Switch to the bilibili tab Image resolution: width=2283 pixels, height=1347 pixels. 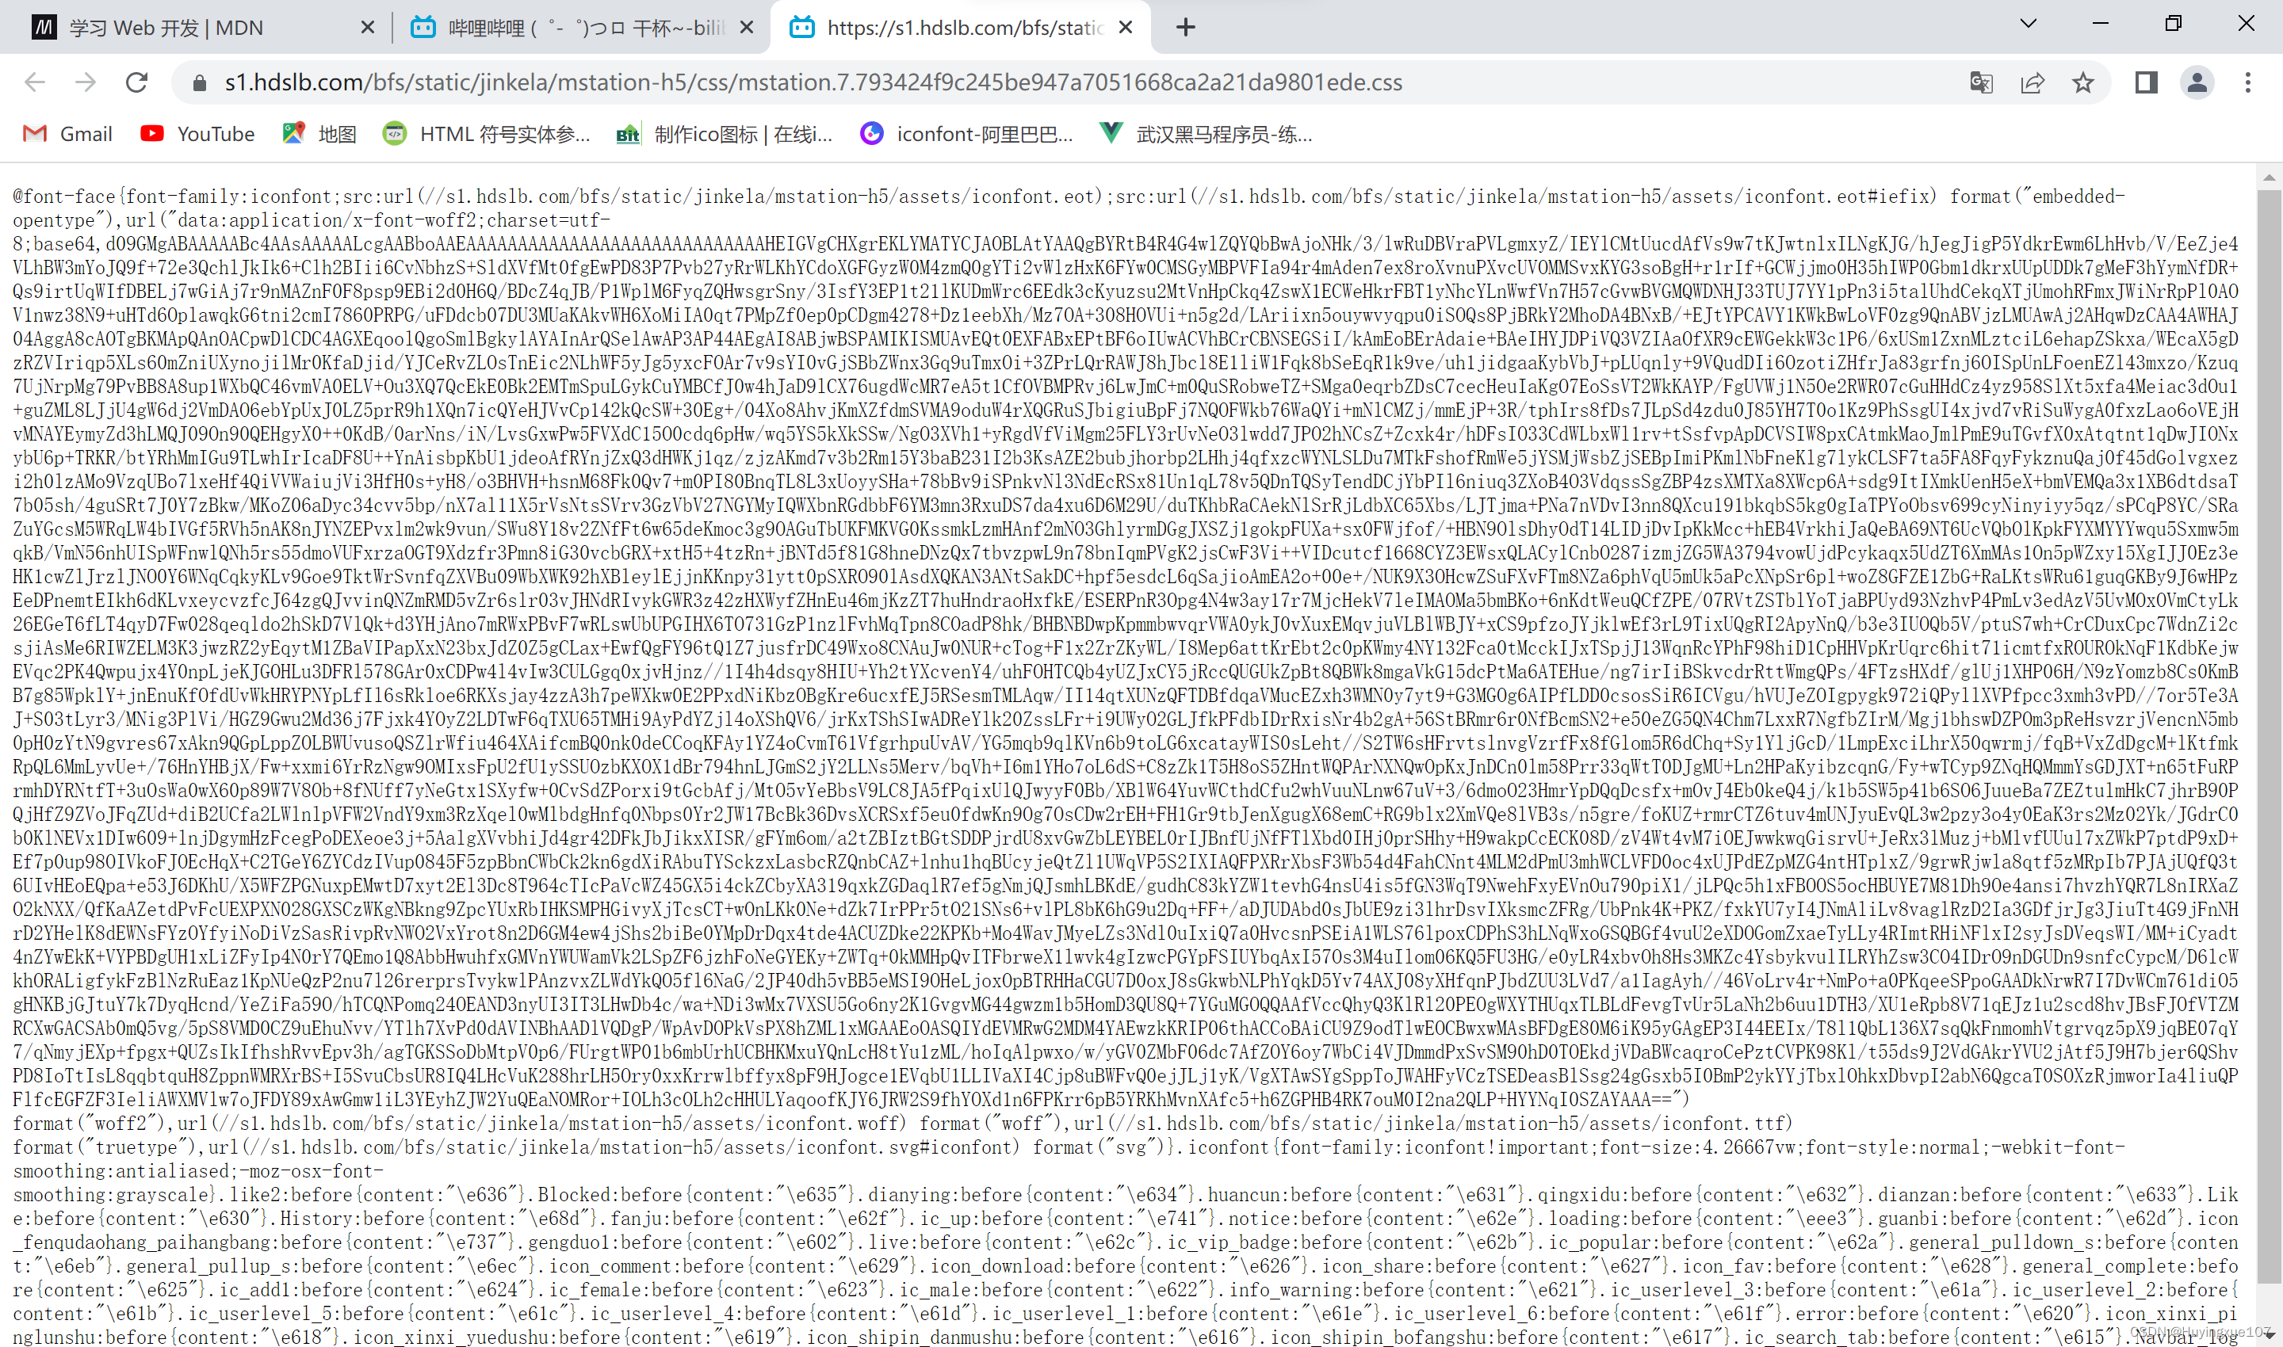coord(581,27)
